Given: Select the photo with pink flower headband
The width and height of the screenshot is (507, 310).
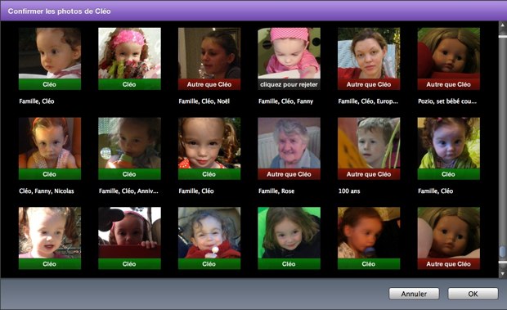Looking at the screenshot, I should point(129,53).
